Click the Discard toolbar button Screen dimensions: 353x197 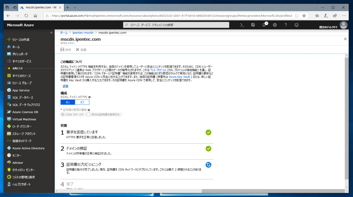[81, 50]
